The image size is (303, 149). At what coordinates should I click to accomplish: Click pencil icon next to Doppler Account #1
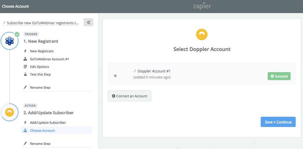135,71
